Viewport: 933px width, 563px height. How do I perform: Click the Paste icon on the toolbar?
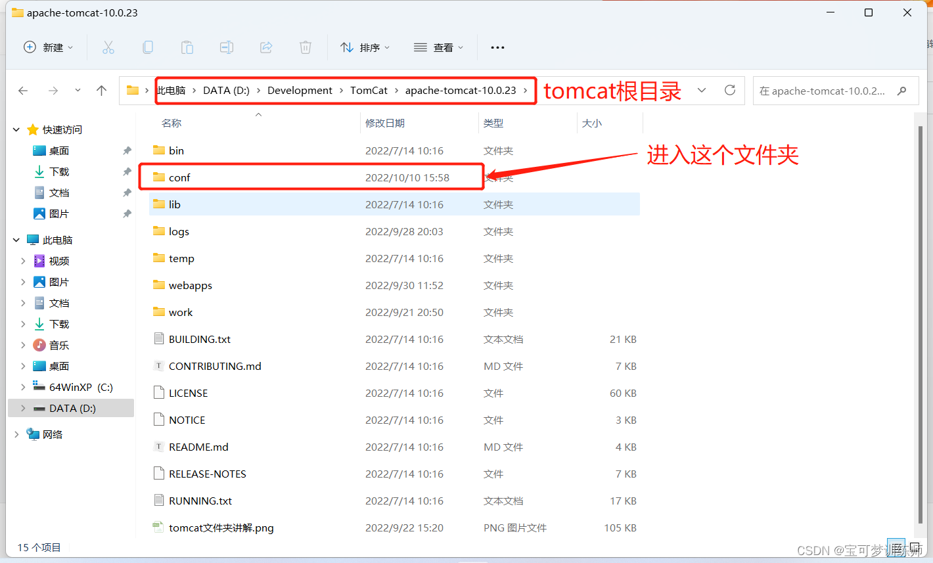click(187, 47)
